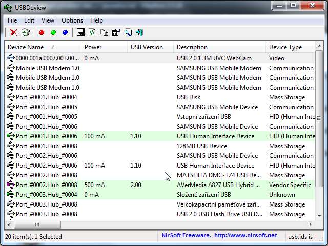328x246 pixels.
Task: Click the exit door toolbar icon
Action: click(140, 32)
